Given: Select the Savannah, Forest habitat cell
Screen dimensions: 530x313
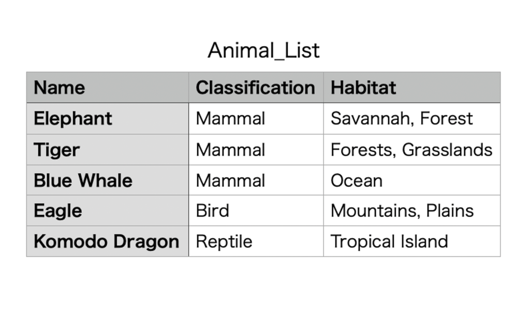Looking at the screenshot, I should pyautogui.click(x=402, y=119).
